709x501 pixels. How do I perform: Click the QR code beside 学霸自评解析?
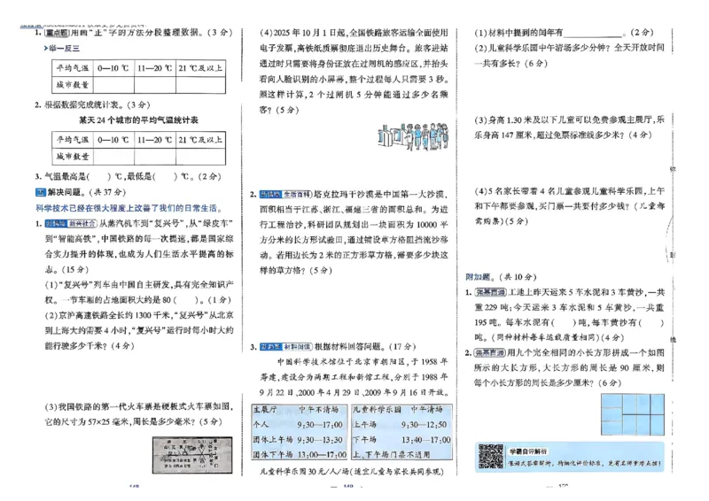(x=491, y=457)
